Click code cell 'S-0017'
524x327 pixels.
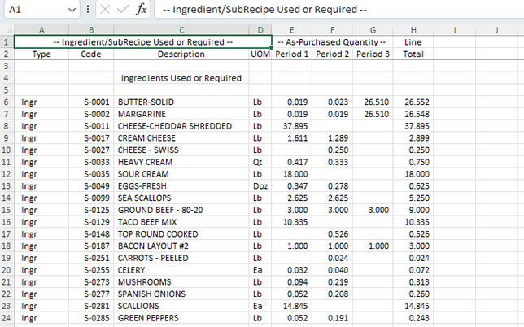[x=91, y=138]
